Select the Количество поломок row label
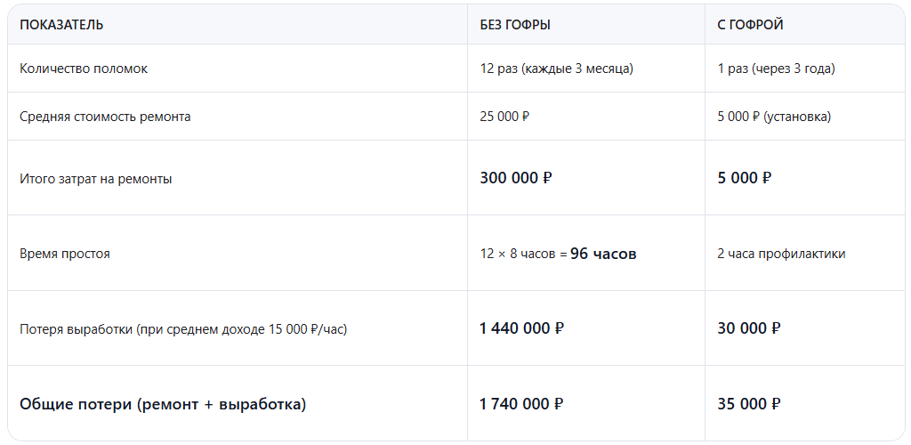 point(84,69)
